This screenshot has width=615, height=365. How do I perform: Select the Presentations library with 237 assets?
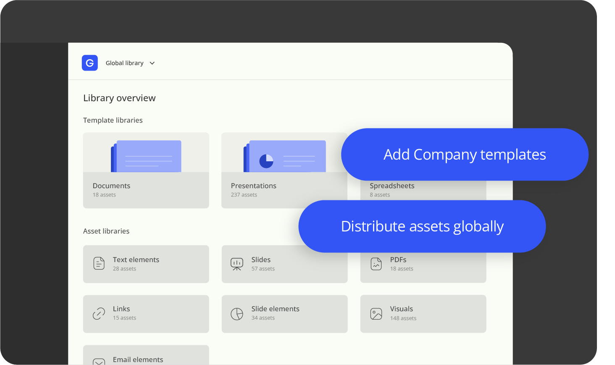coord(284,190)
